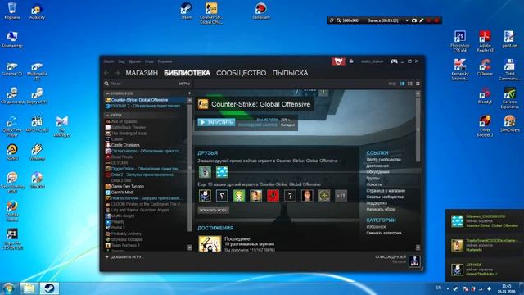524x295 pixels.
Task: Select Counter-Strike: Global Offensive in game list
Action: (x=146, y=100)
